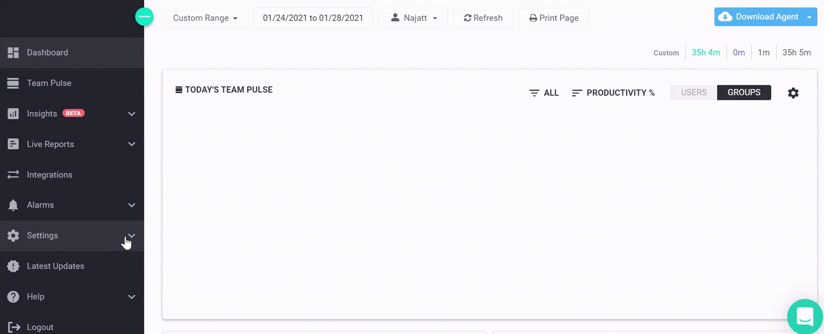Open Team Pulse gear settings icon
Viewport: 824px width, 334px height.
click(x=793, y=93)
